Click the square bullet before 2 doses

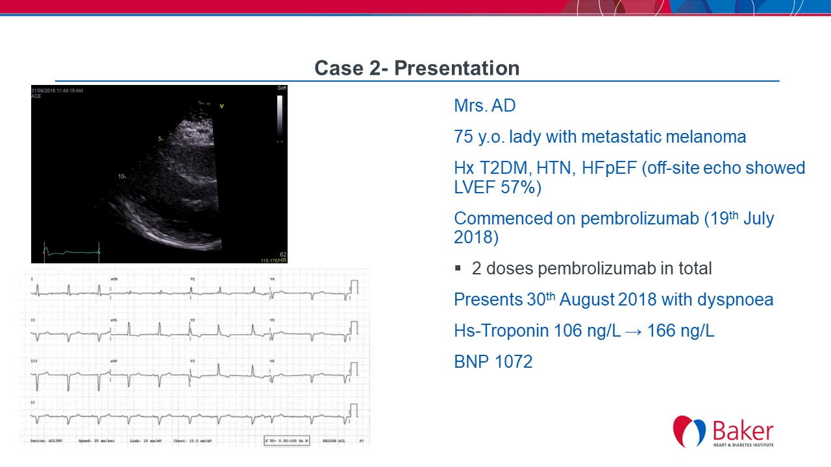tap(458, 268)
